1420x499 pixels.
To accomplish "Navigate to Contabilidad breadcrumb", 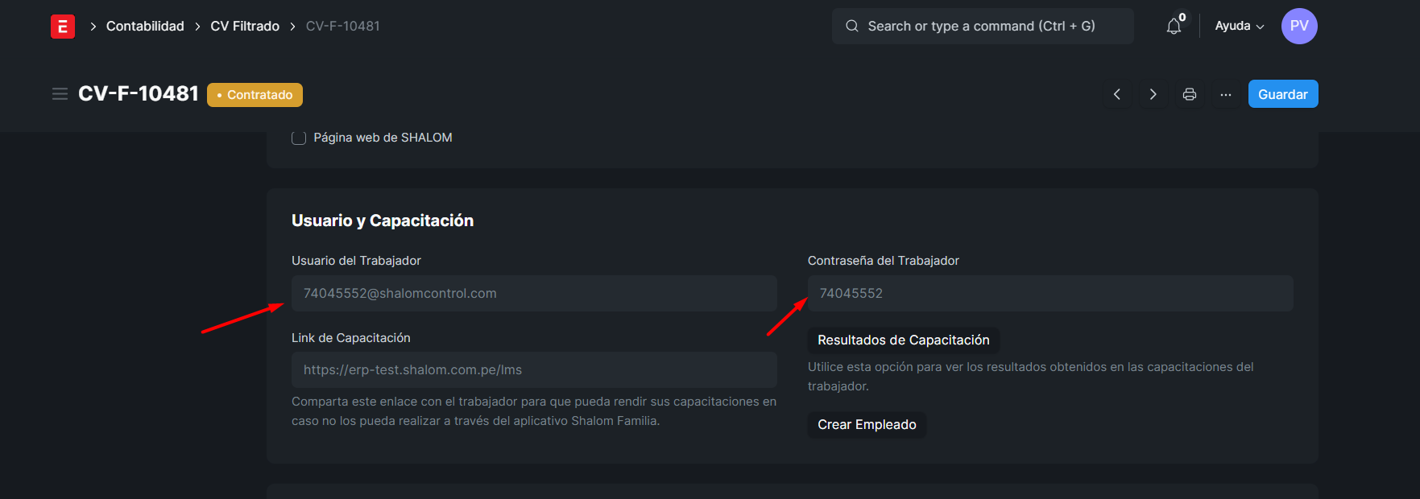I will [x=145, y=26].
